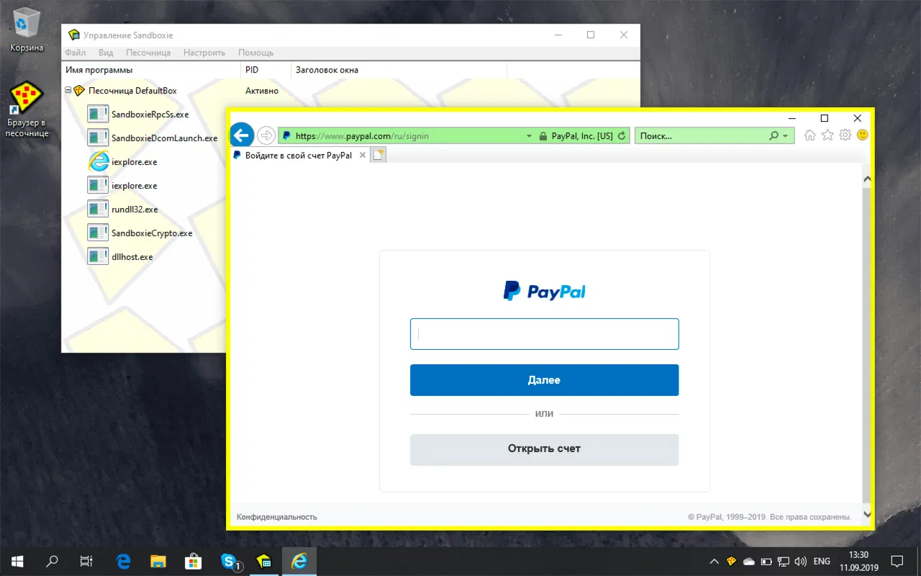This screenshot has height=576, width=921.
Task: Open taskbar search
Action: point(52,562)
